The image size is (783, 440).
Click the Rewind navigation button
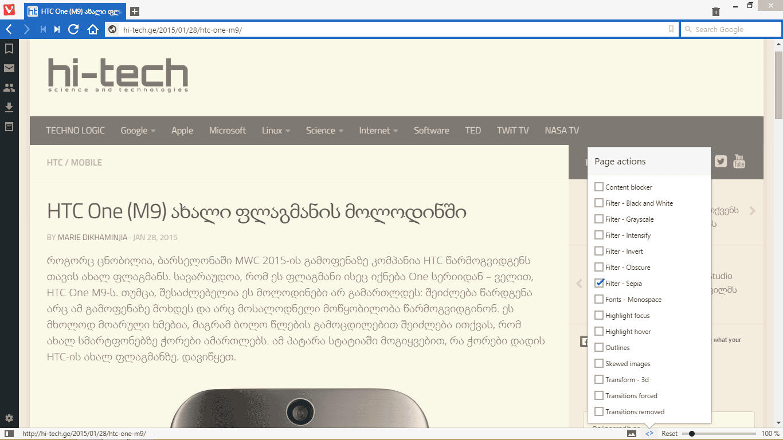(43, 29)
